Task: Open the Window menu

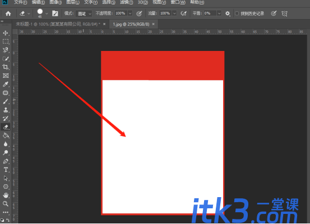Action: tap(178, 2)
